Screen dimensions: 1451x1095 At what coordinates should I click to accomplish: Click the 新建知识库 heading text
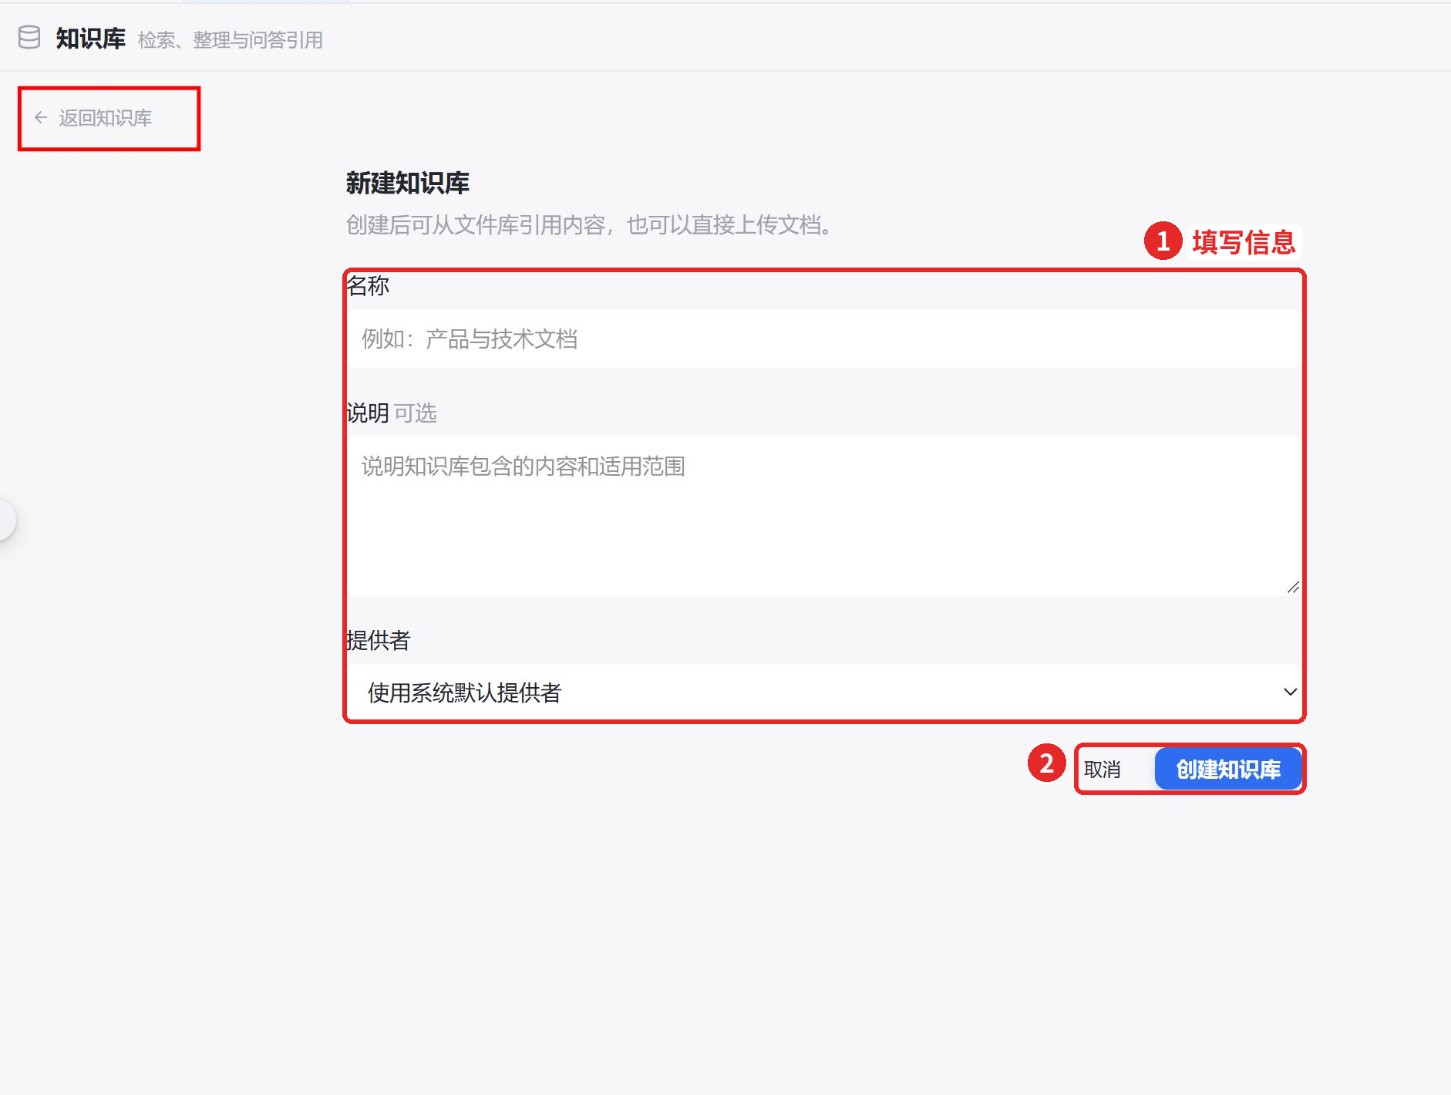(x=407, y=183)
